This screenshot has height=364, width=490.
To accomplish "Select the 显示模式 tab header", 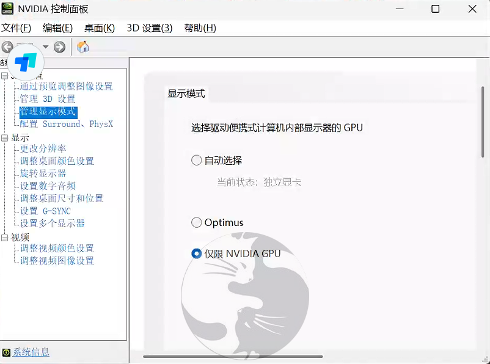I will click(x=186, y=93).
